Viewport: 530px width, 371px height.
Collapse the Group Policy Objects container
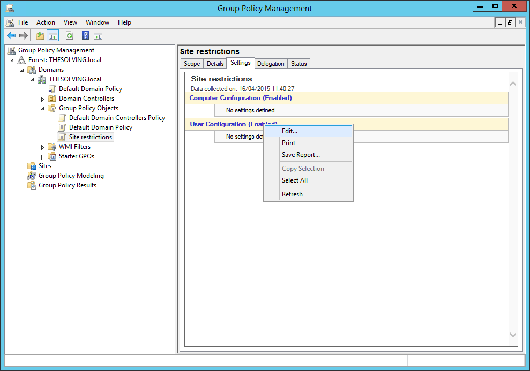[x=42, y=108]
